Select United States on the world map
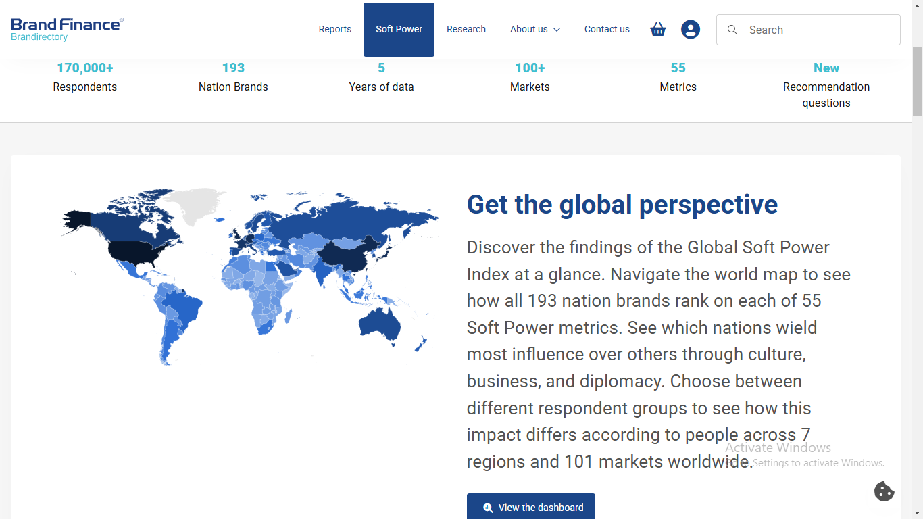 coord(139,251)
